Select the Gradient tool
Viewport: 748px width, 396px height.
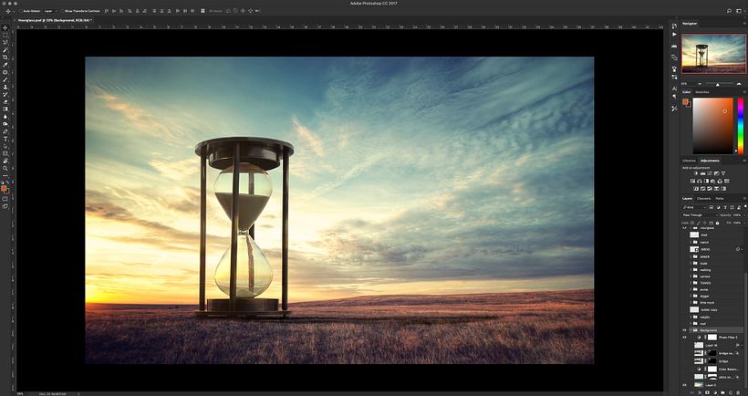(5, 109)
